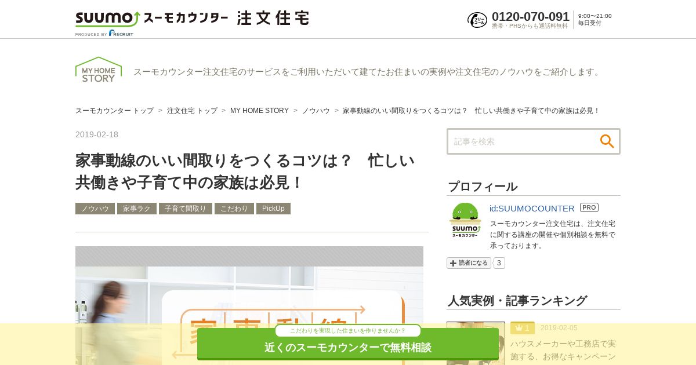Click the free call phone icon

477,20
